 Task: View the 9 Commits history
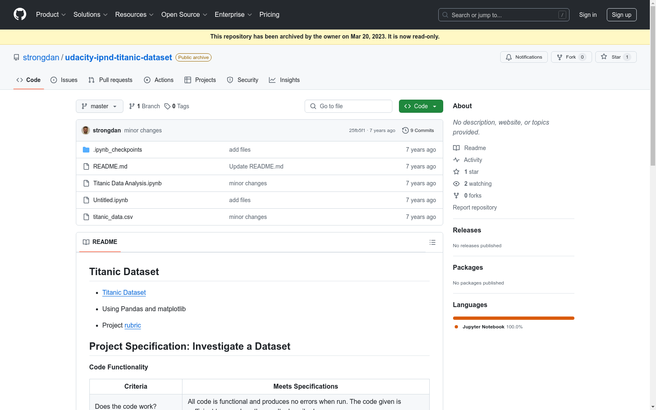tap(418, 130)
